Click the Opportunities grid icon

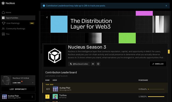3,18
